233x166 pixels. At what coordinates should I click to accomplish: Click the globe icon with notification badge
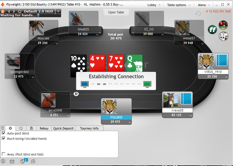click(x=23, y=161)
